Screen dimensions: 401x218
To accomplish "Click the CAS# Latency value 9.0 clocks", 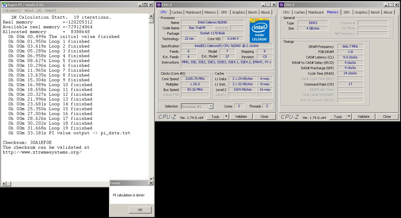I will [350, 57].
